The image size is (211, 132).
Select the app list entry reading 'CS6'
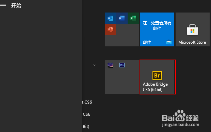tap(86, 114)
